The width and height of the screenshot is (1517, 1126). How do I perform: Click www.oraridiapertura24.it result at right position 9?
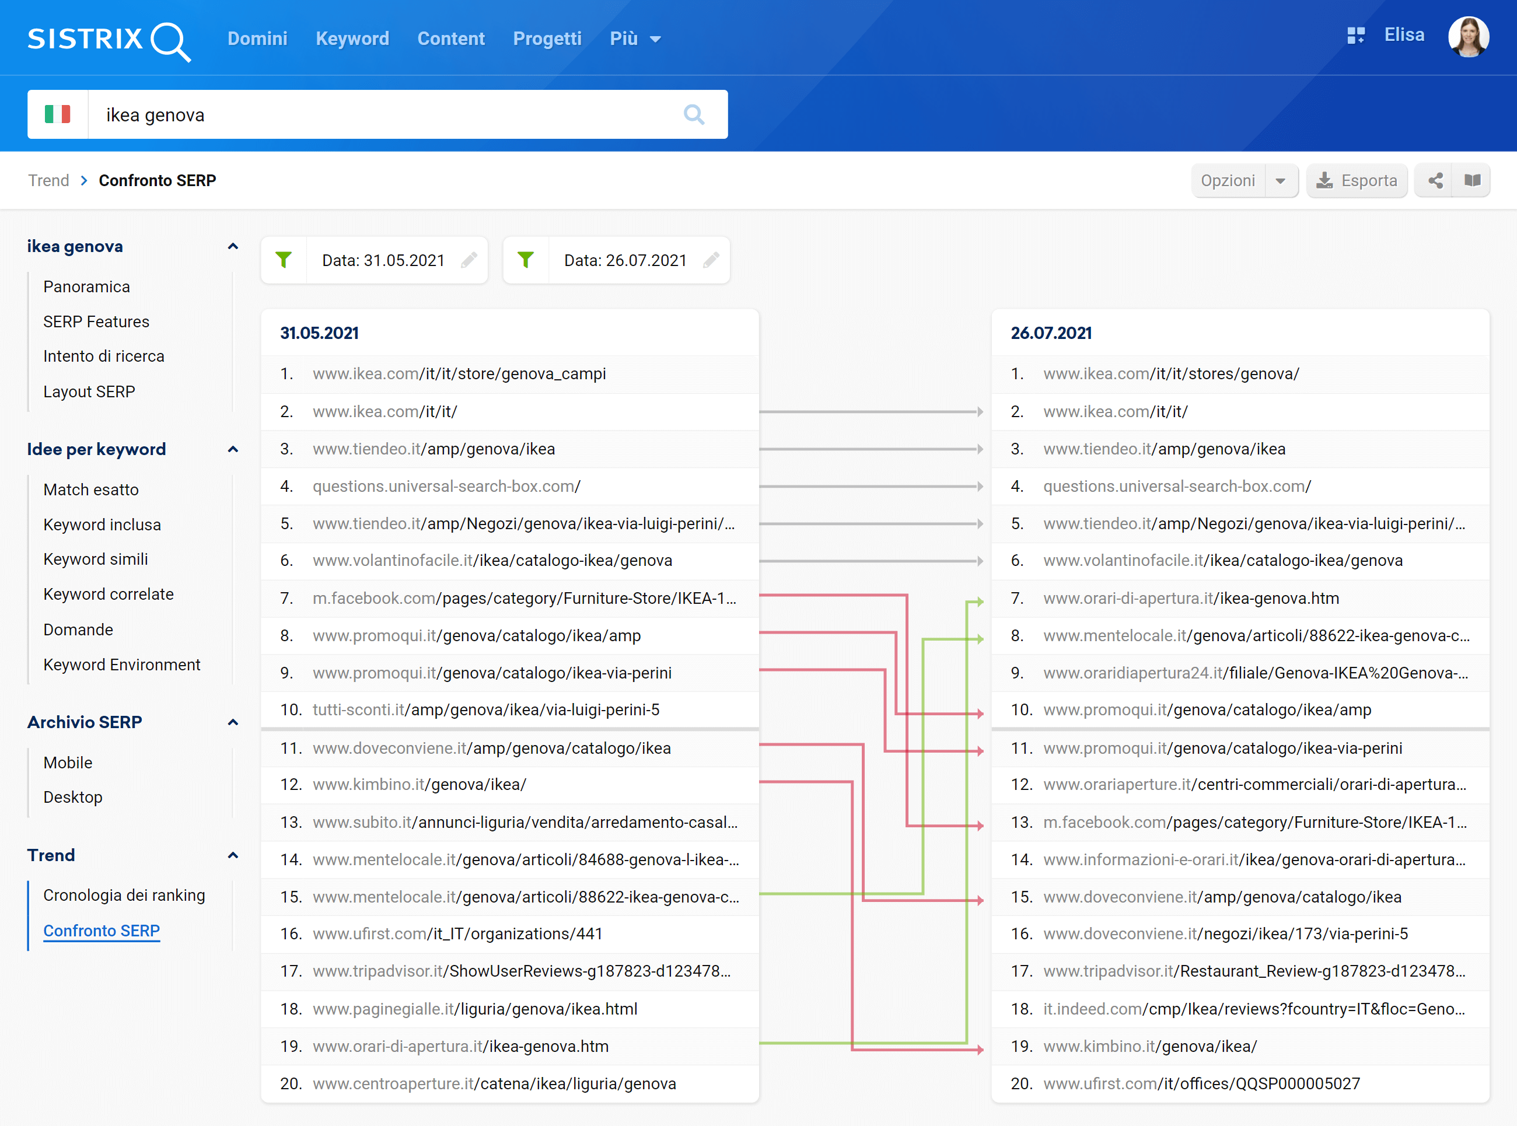1255,673
